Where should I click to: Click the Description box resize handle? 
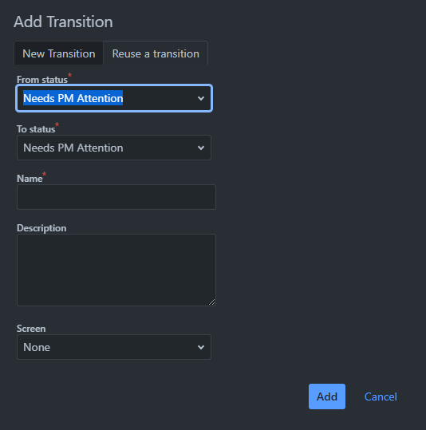[212, 302]
